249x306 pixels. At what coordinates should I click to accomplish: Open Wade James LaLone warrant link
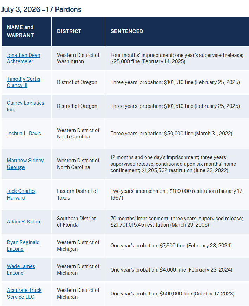pyautogui.click(x=21, y=269)
